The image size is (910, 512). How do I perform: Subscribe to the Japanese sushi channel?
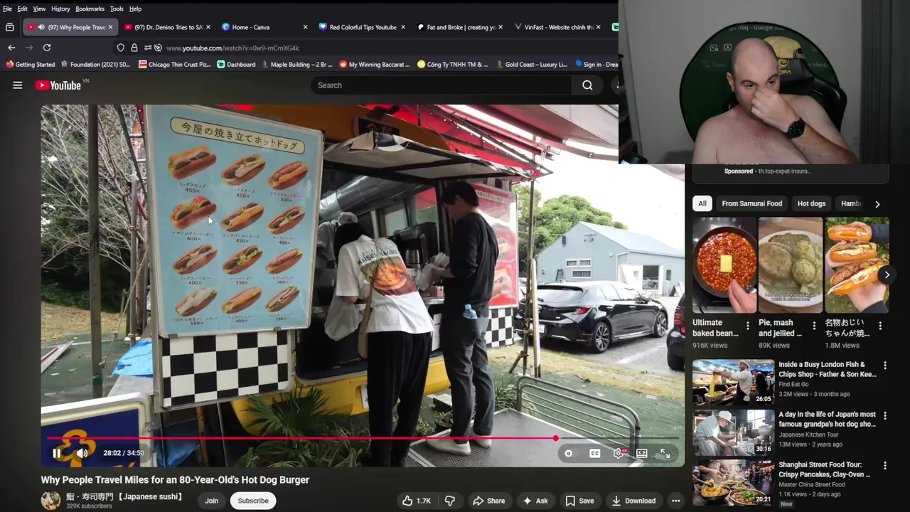pyautogui.click(x=253, y=501)
